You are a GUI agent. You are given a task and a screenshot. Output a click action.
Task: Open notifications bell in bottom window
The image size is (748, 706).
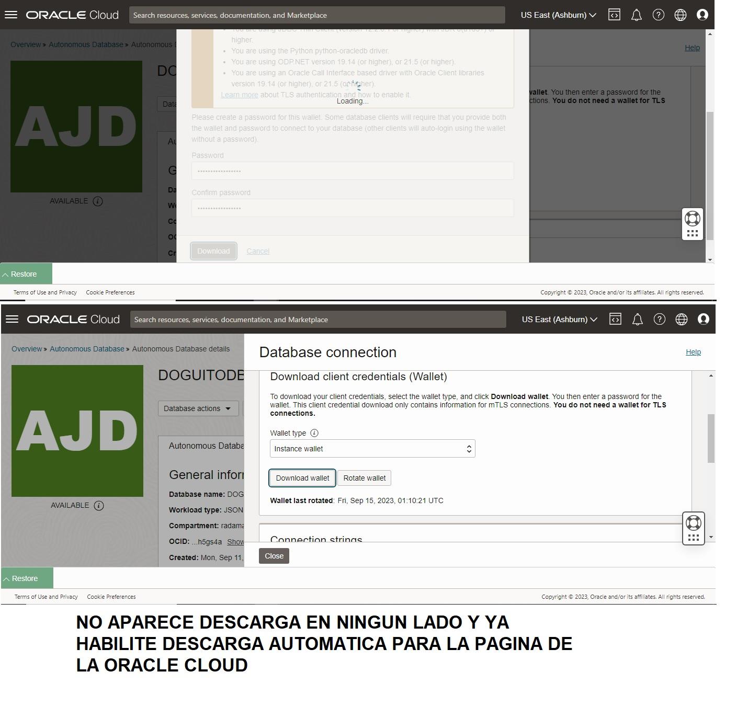coord(637,320)
